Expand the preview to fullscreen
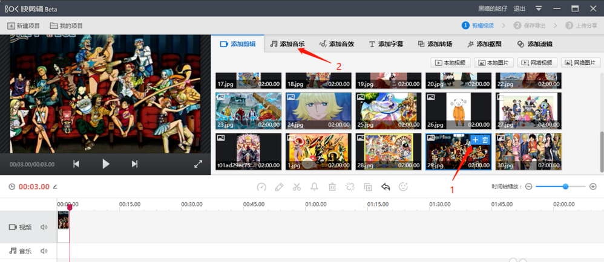Screen dimensions: 604x262 [198, 164]
